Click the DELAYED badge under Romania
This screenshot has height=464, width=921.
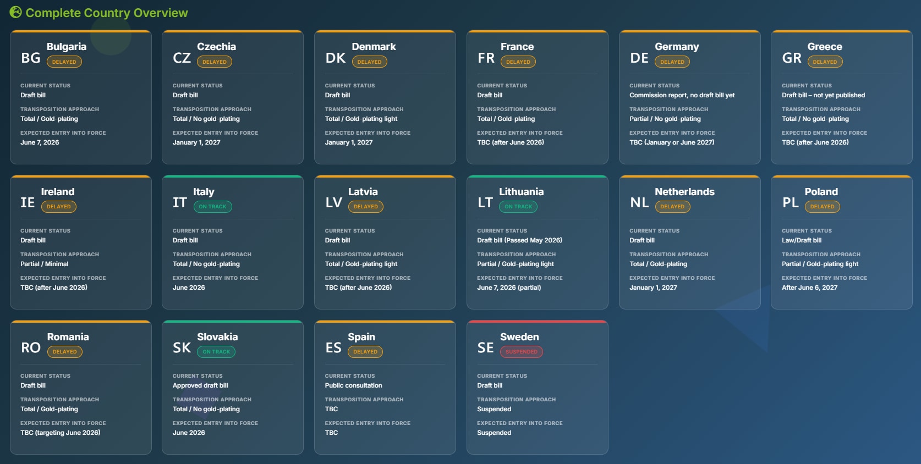click(x=65, y=352)
